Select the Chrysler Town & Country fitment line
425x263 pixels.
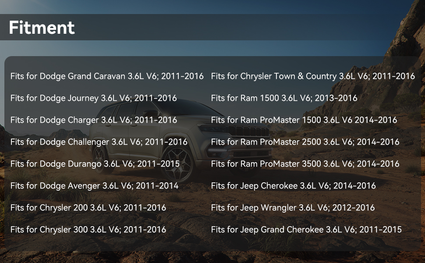point(313,76)
